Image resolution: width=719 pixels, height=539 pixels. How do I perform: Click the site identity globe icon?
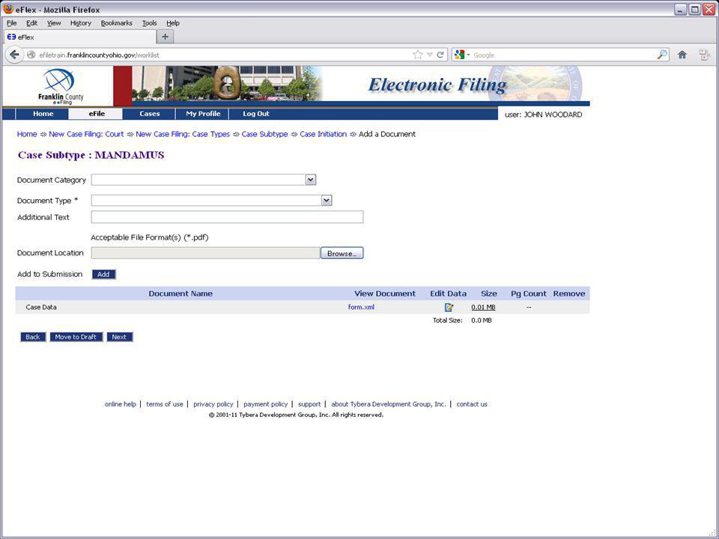(x=31, y=55)
